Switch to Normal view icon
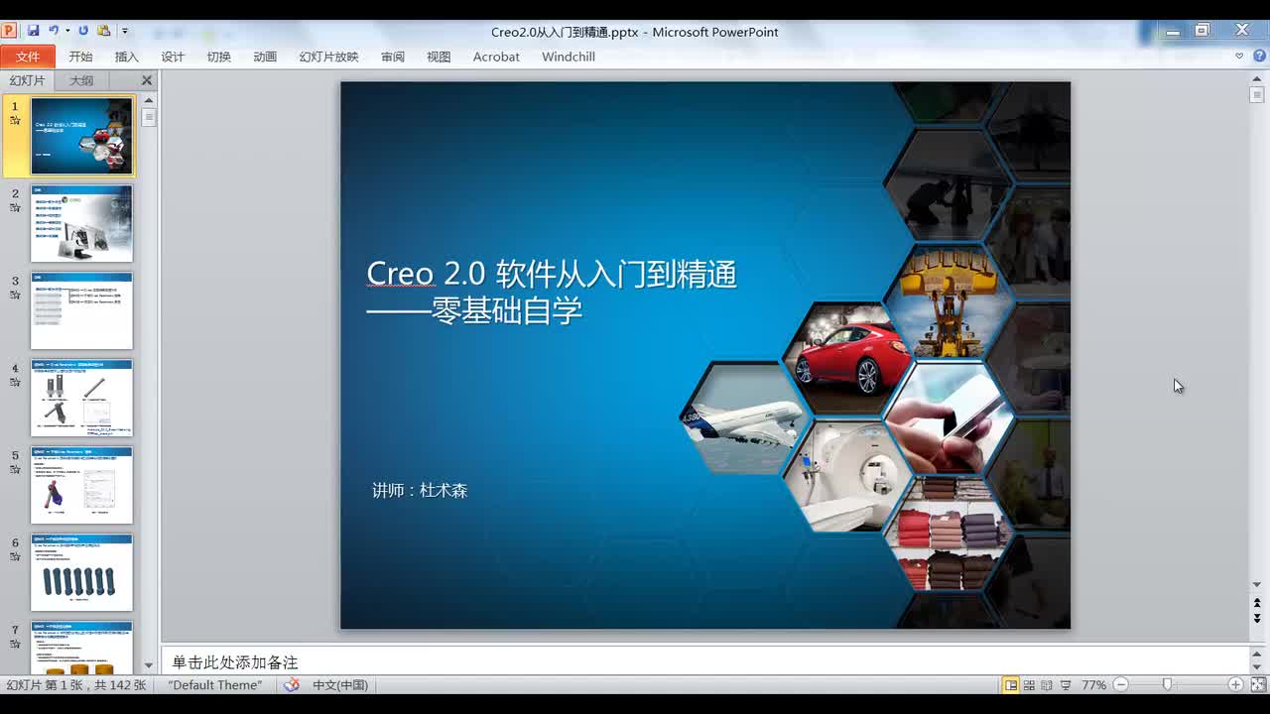Viewport: 1270px width, 714px height. (x=1011, y=685)
